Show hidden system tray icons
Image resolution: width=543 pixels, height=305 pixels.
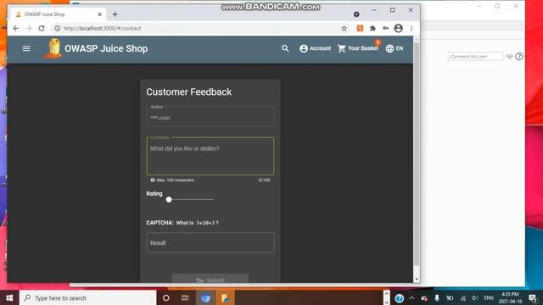click(411, 298)
